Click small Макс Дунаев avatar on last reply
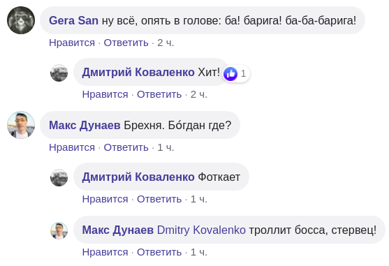The width and height of the screenshot is (389, 266). tap(59, 230)
